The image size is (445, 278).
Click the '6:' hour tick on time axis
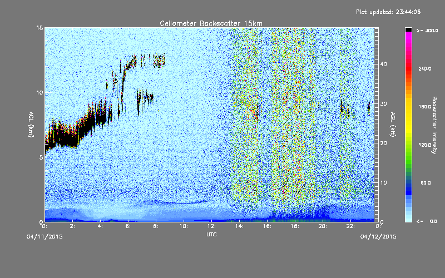[128, 226]
